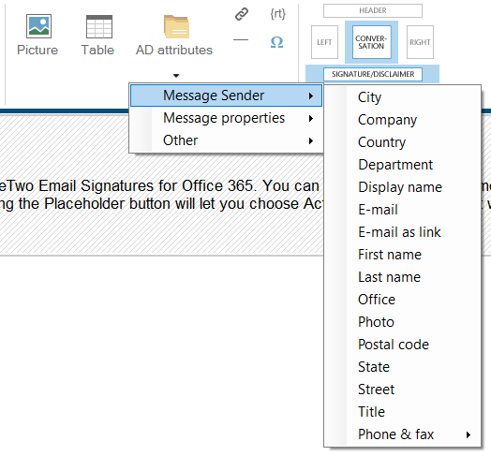Click the hyperlink chain icon
491x456 pixels.
[x=242, y=14]
